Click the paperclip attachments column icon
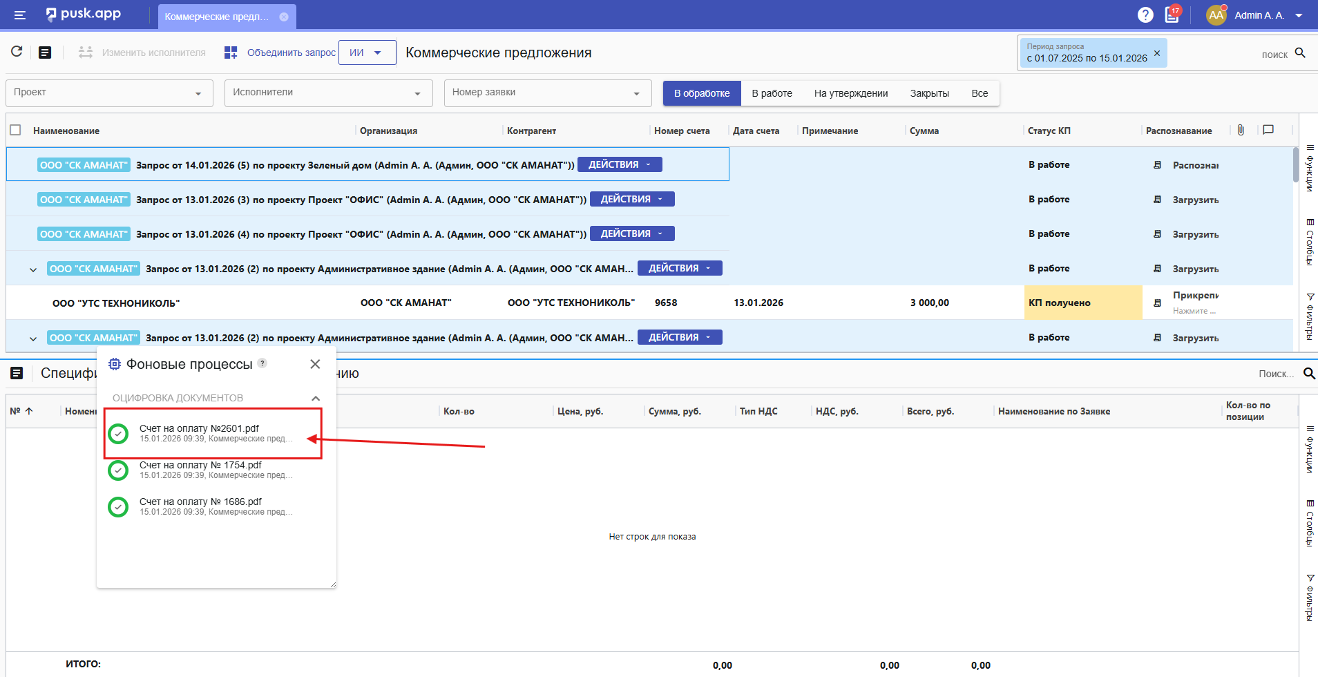1318x677 pixels. (x=1241, y=130)
